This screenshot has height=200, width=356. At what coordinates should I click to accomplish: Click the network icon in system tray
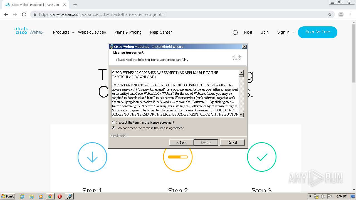click(316, 196)
